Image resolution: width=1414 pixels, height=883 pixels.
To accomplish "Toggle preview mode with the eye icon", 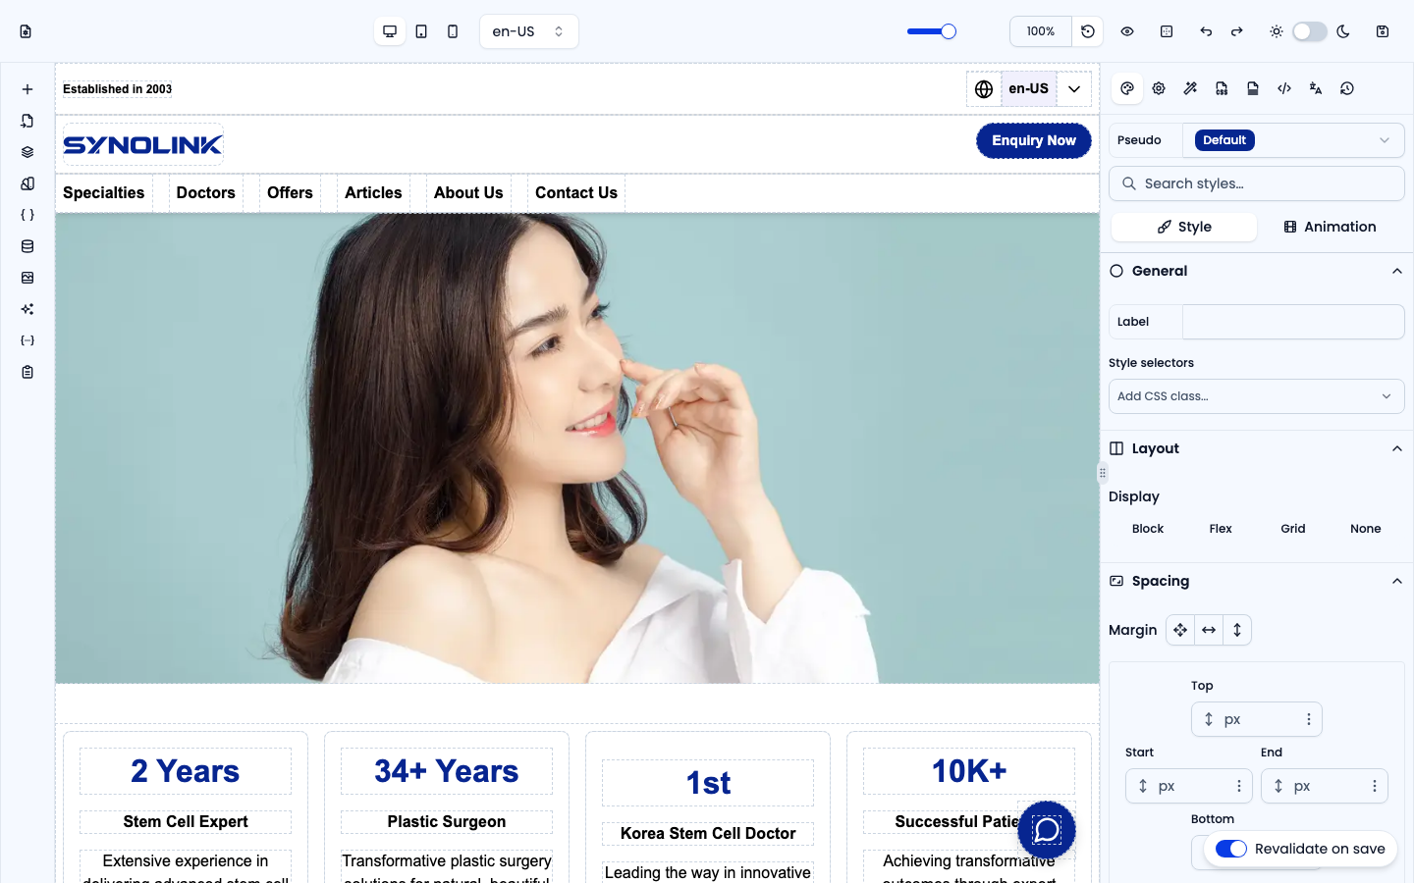I will click(1127, 31).
